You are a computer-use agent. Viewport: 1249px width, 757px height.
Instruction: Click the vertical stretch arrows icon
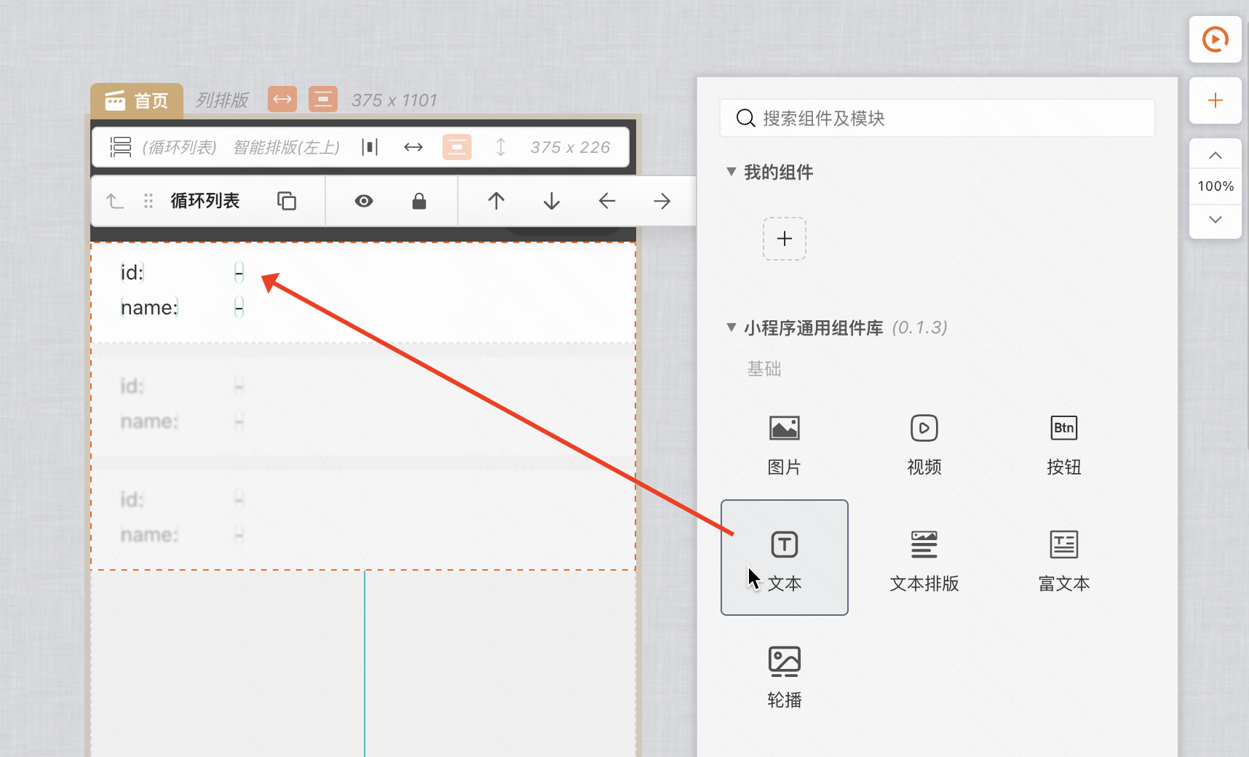501,147
